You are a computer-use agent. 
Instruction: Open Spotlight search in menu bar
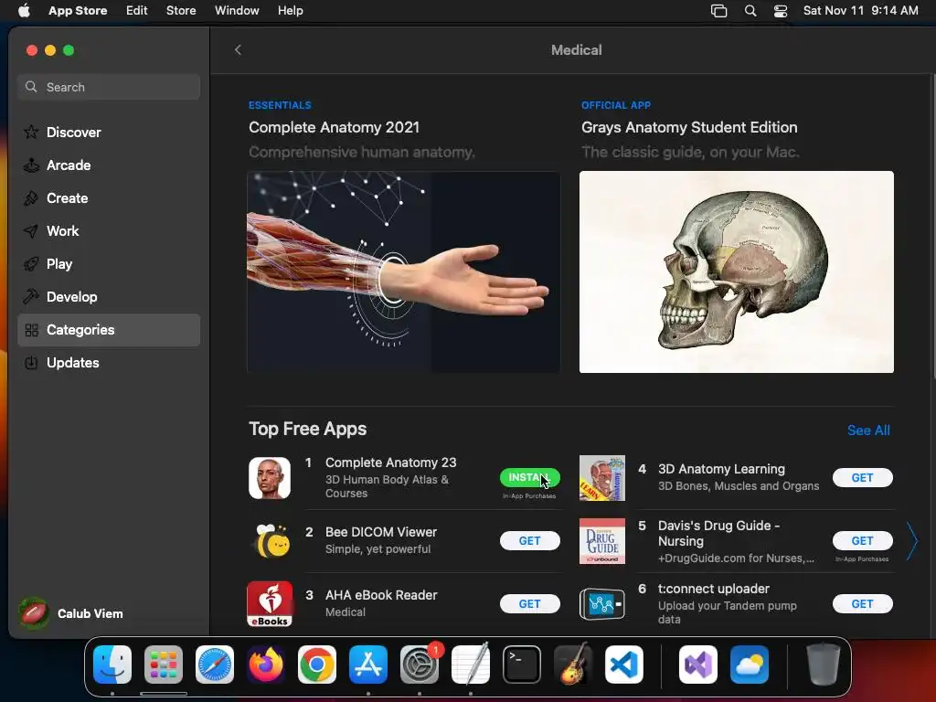coord(750,11)
